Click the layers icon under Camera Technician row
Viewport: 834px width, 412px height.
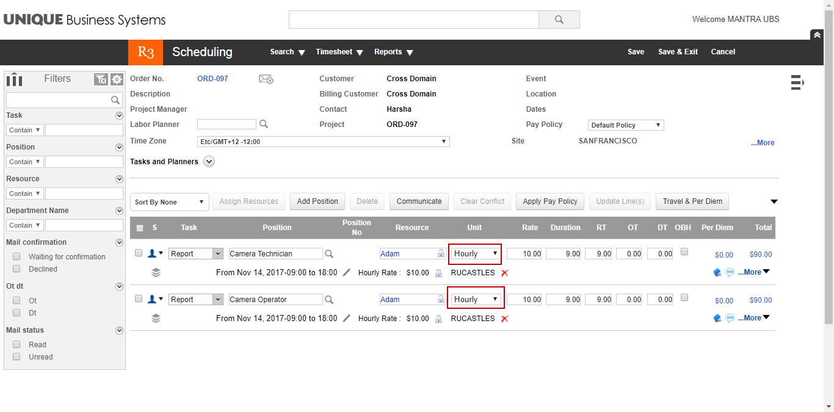pyautogui.click(x=156, y=272)
